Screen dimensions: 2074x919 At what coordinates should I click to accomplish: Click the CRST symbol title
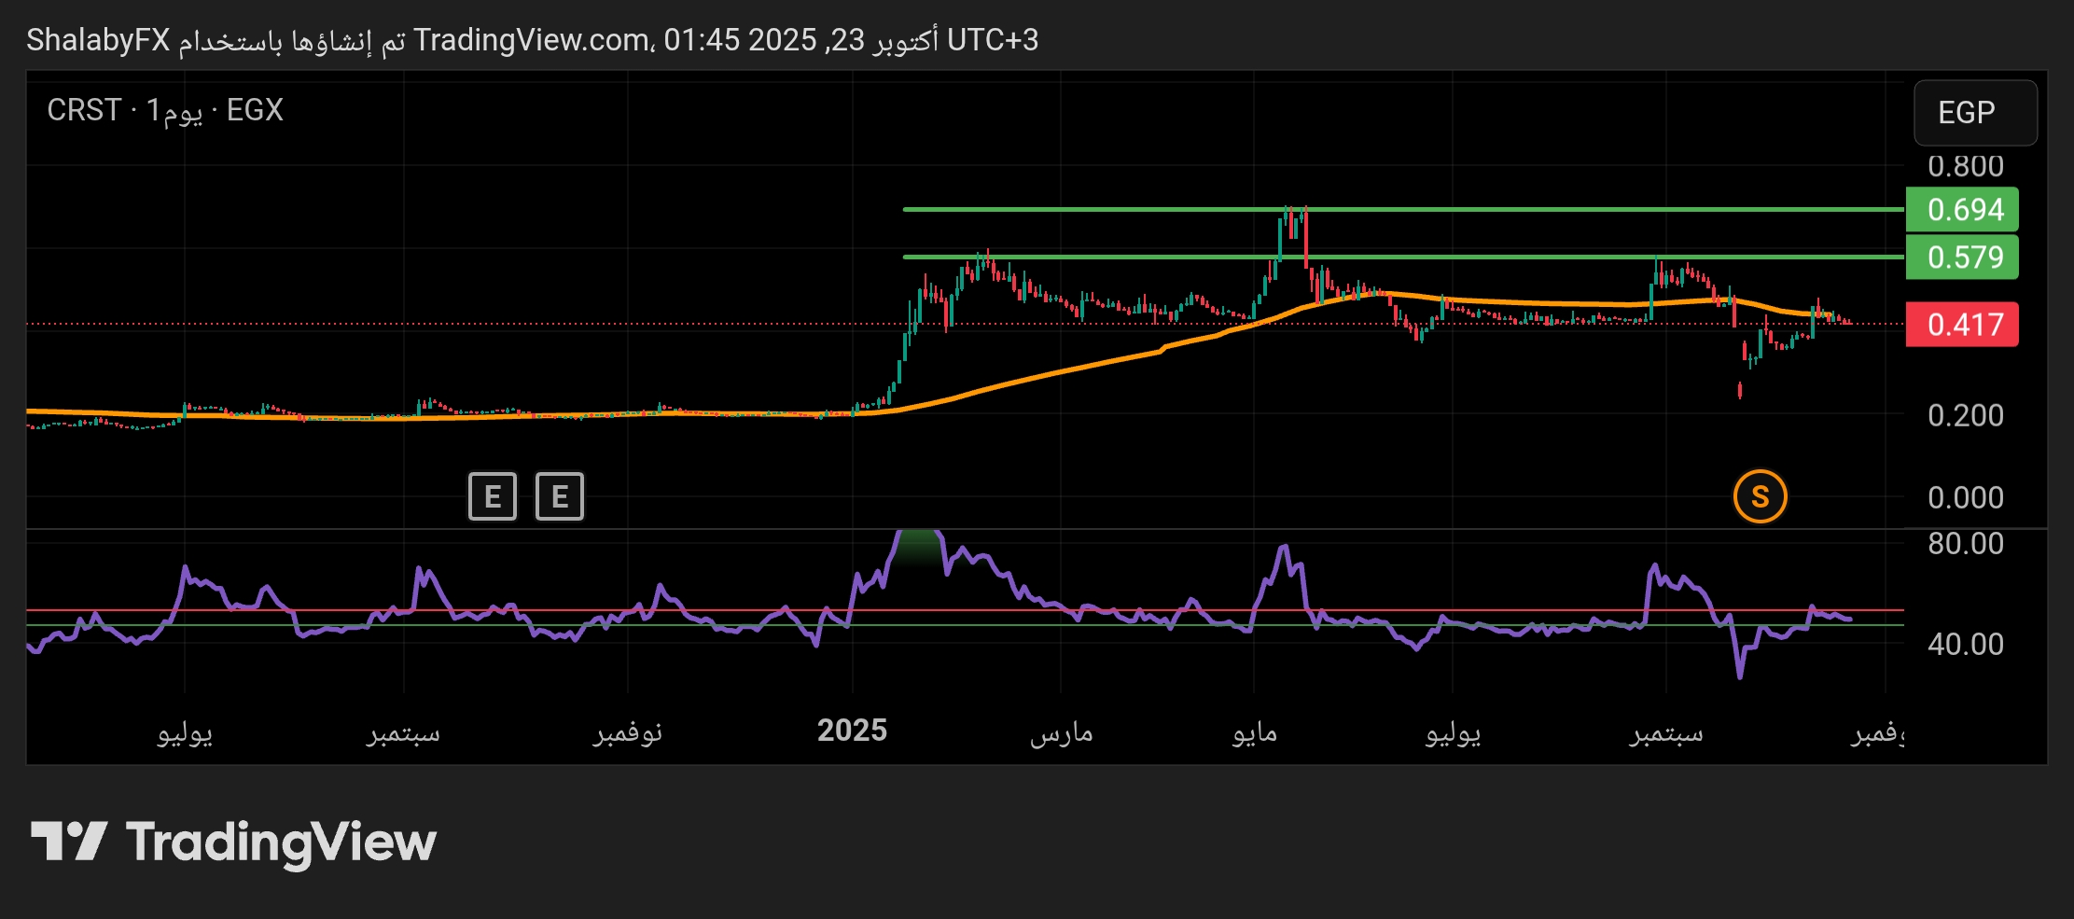[x=84, y=110]
